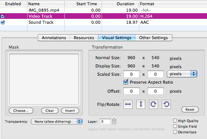Reset the transformation settings

pos(190,110)
